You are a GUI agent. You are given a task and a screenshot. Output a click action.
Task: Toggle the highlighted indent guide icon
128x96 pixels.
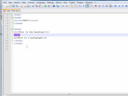pos(87,6)
